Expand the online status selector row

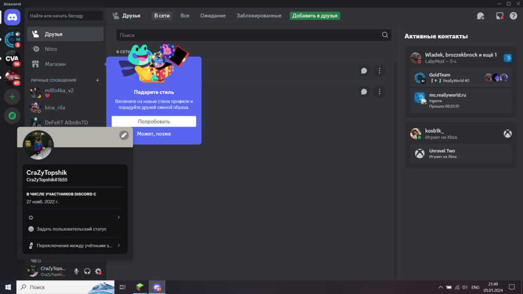[x=75, y=217]
